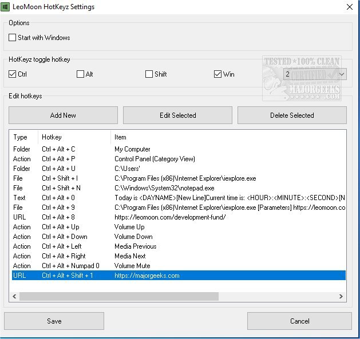Click the horizontal scrollbar right arrow

pyautogui.click(x=341, y=296)
